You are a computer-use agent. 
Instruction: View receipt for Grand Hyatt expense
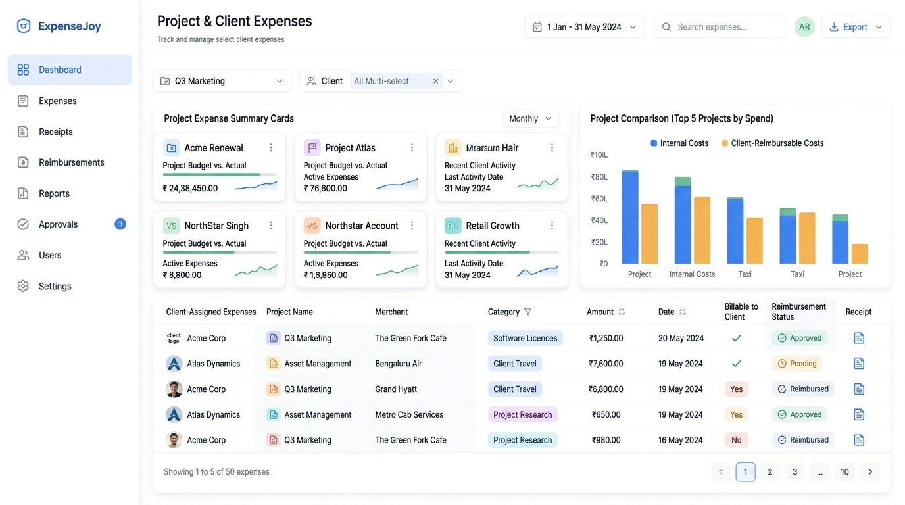859,389
